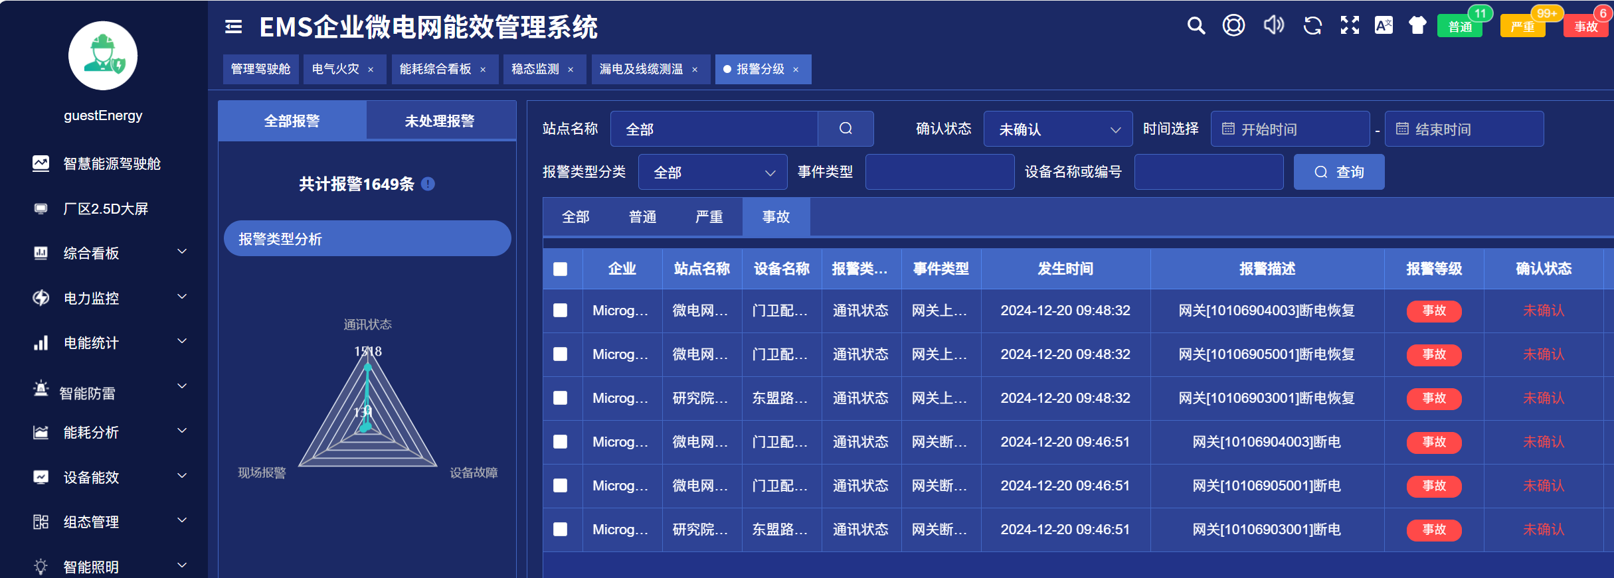Click the search icon in 站点名称 field
1614x578 pixels.
click(x=845, y=129)
